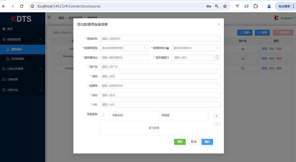Image resolution: width=296 pixels, height=162 pixels.
Task: Toggle the sidebar collapse hamburger icon
Action: point(49,17)
